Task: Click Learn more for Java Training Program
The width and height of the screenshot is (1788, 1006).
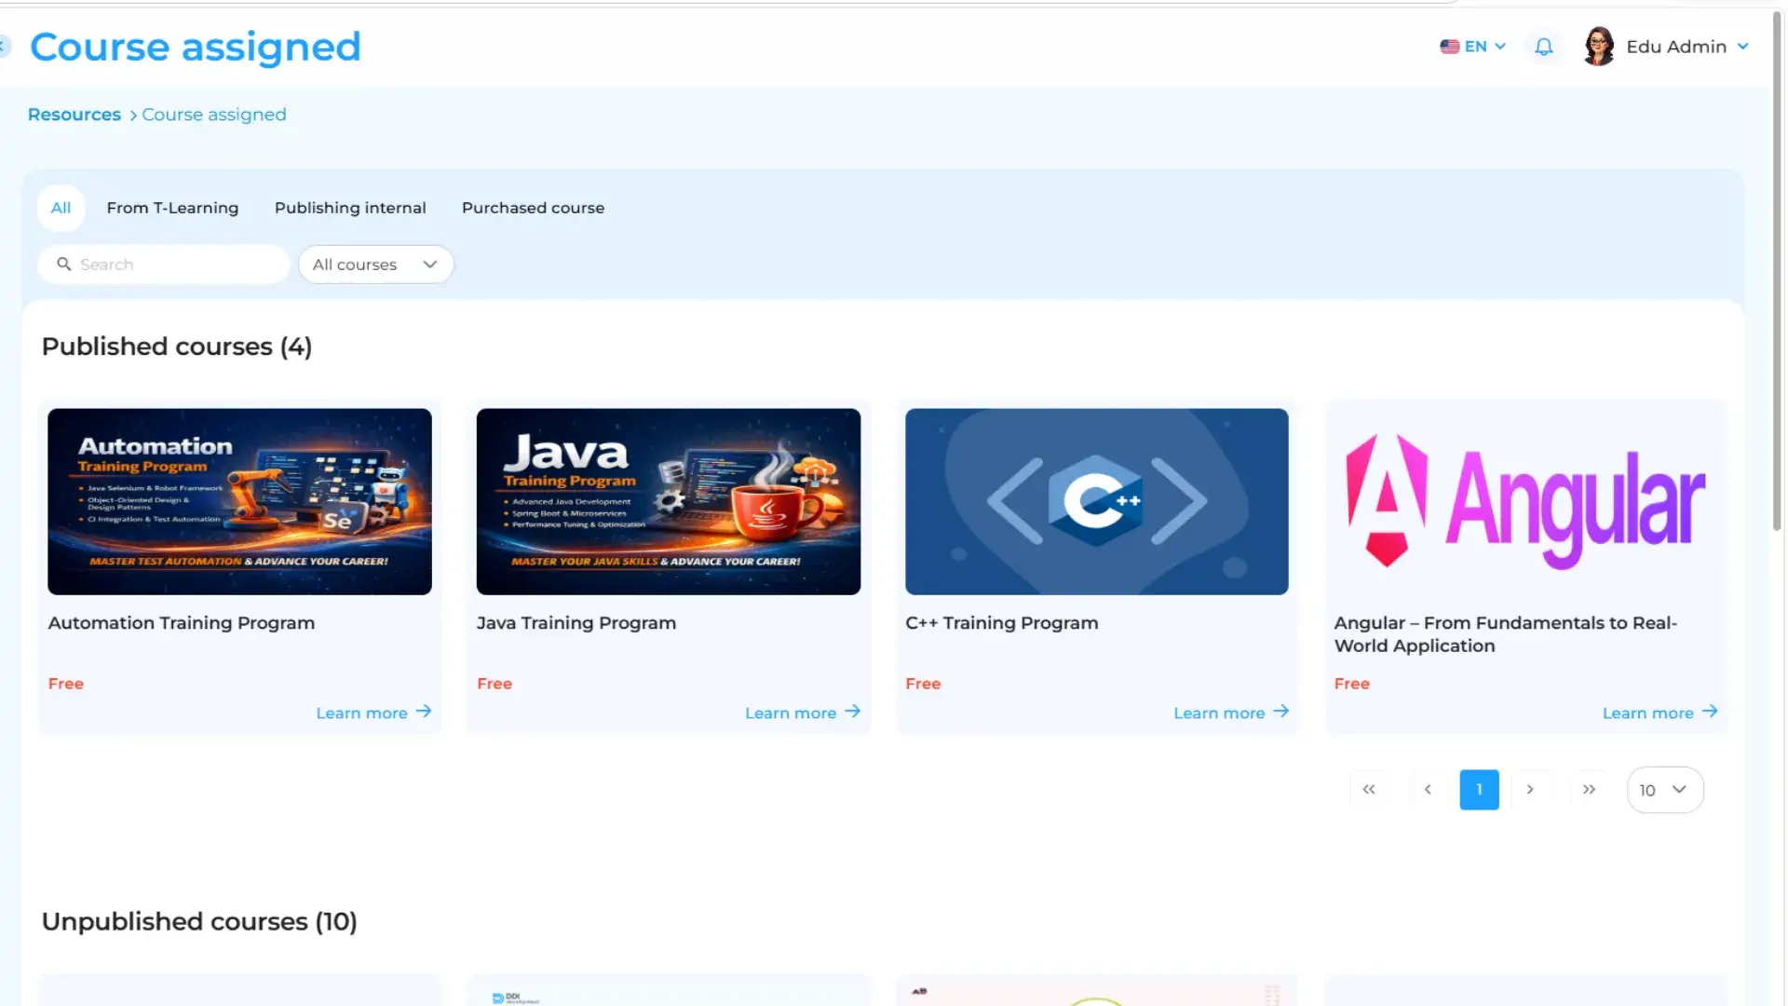Action: pyautogui.click(x=802, y=713)
